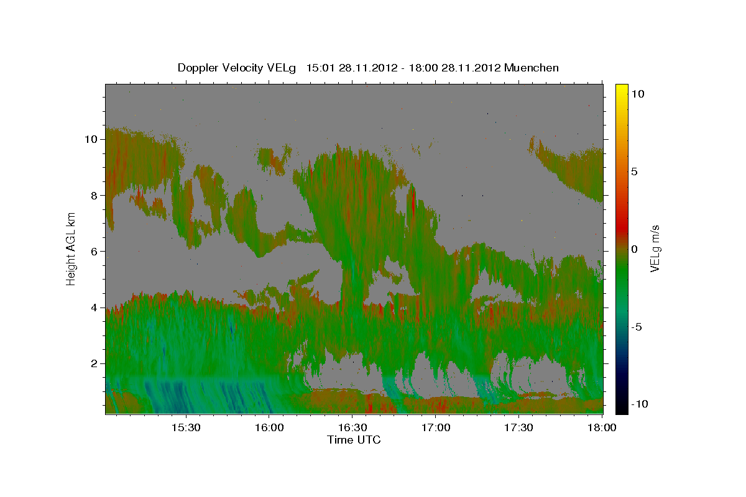Click the 15:30 time tick label

click(x=186, y=427)
